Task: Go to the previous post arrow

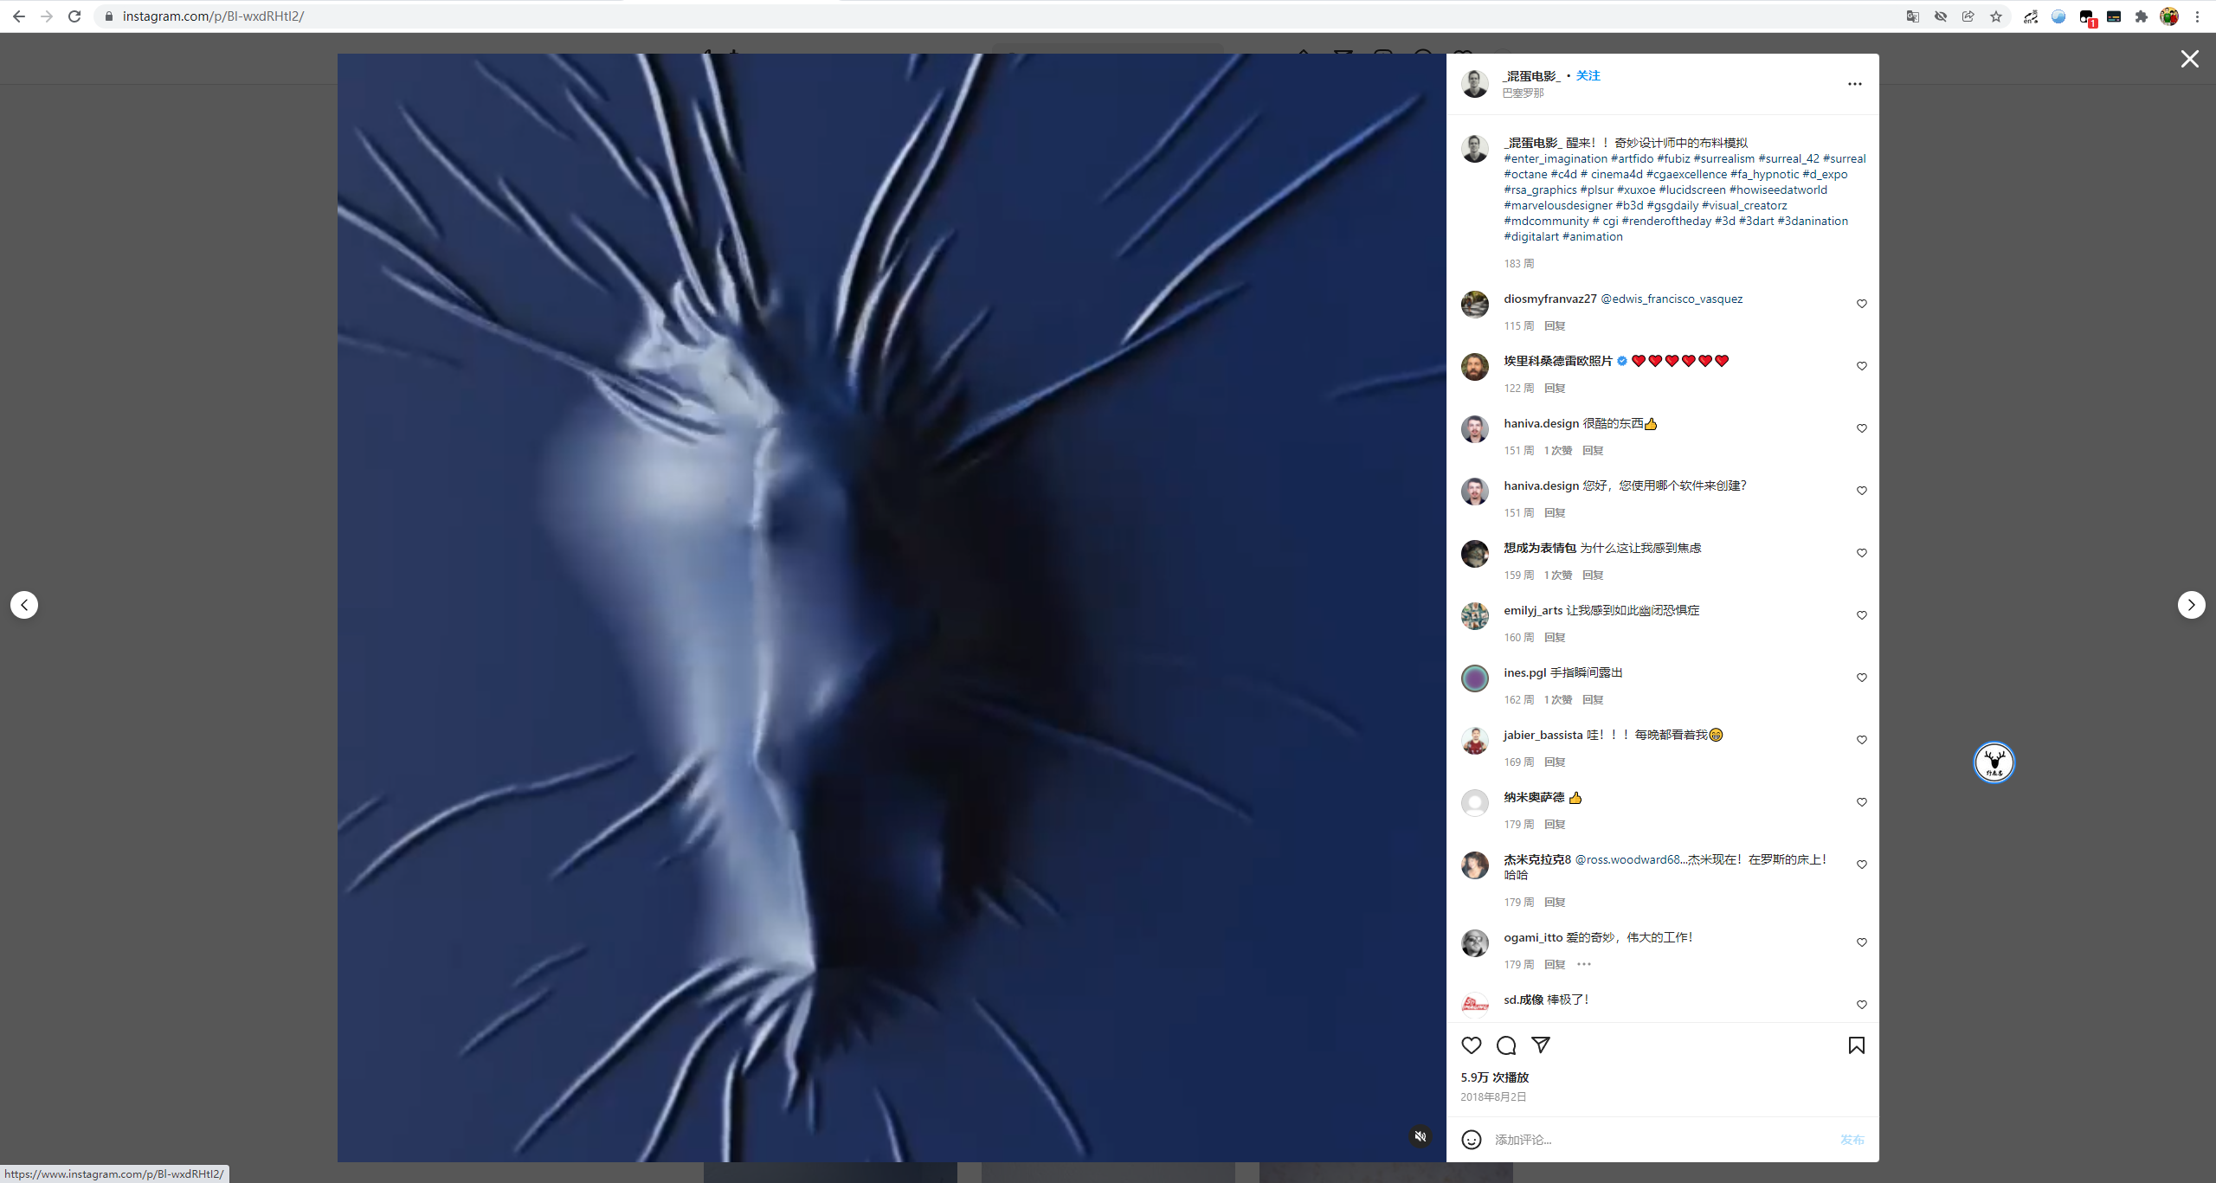Action: point(24,605)
